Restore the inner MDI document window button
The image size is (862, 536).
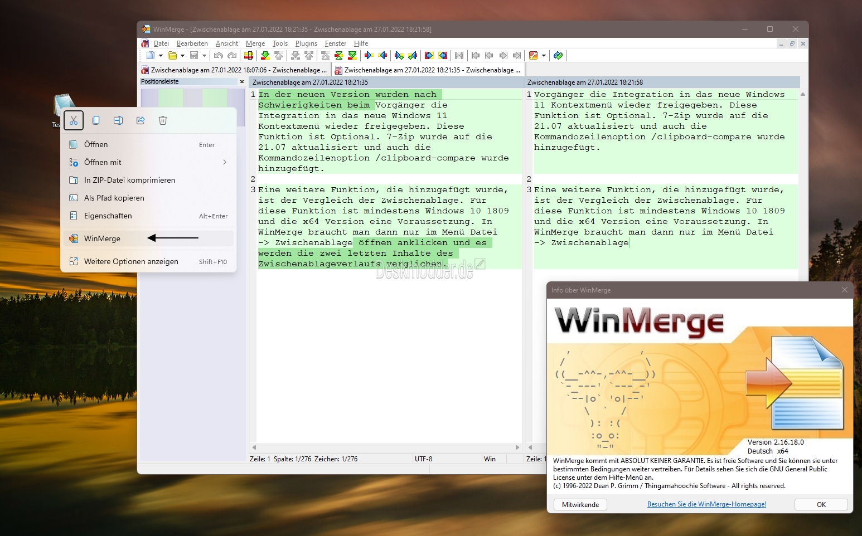[792, 43]
